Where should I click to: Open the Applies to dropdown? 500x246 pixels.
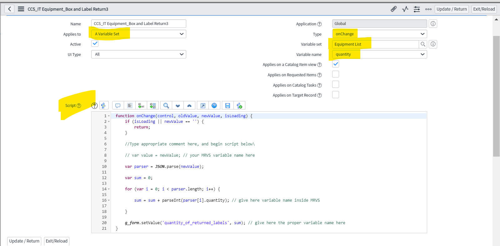pos(138,34)
